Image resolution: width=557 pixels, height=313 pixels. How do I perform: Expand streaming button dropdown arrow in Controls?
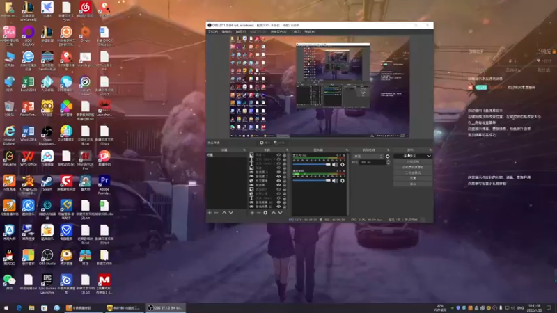click(x=429, y=156)
